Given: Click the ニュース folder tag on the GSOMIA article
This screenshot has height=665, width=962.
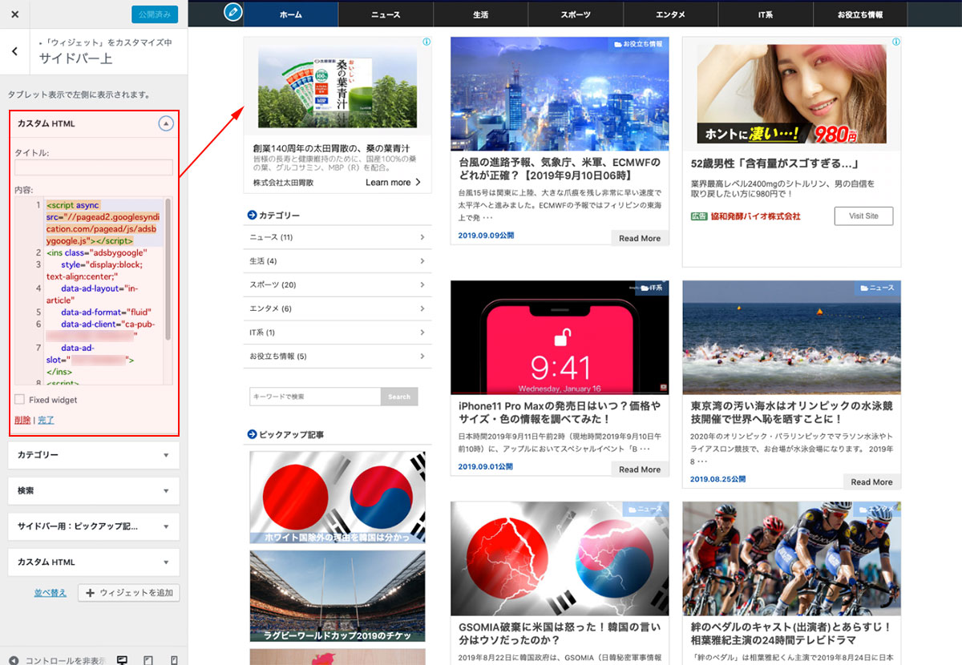Looking at the screenshot, I should (x=645, y=509).
